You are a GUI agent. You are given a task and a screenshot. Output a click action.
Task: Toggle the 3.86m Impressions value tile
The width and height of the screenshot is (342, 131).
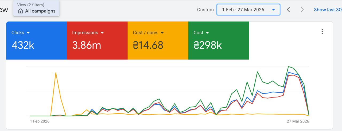87,45
